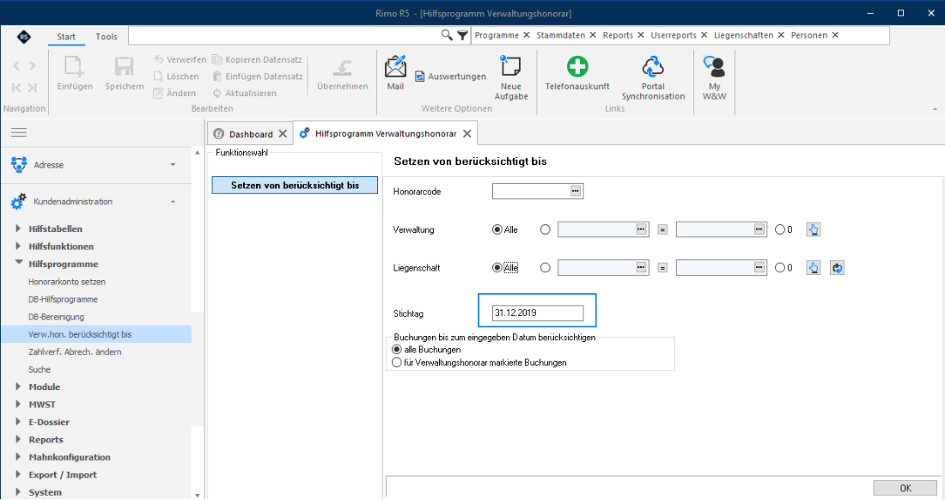Click the OK button

tap(905, 488)
